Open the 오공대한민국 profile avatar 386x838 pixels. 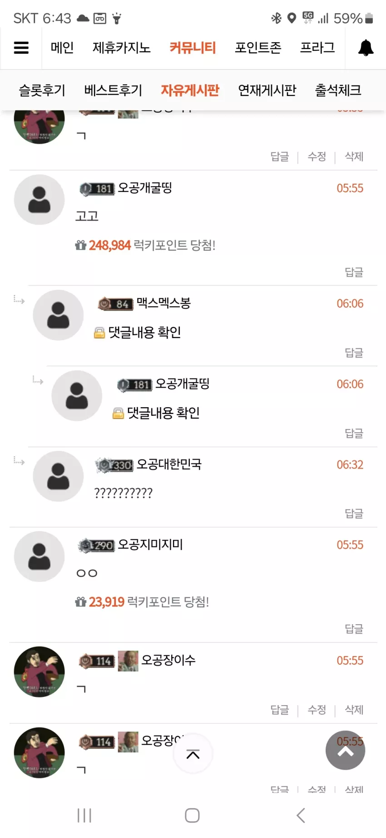pyautogui.click(x=58, y=476)
